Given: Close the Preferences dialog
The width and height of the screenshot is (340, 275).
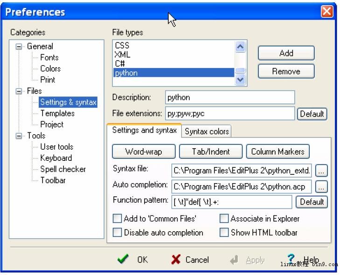Looking at the screenshot, I should 327,12.
